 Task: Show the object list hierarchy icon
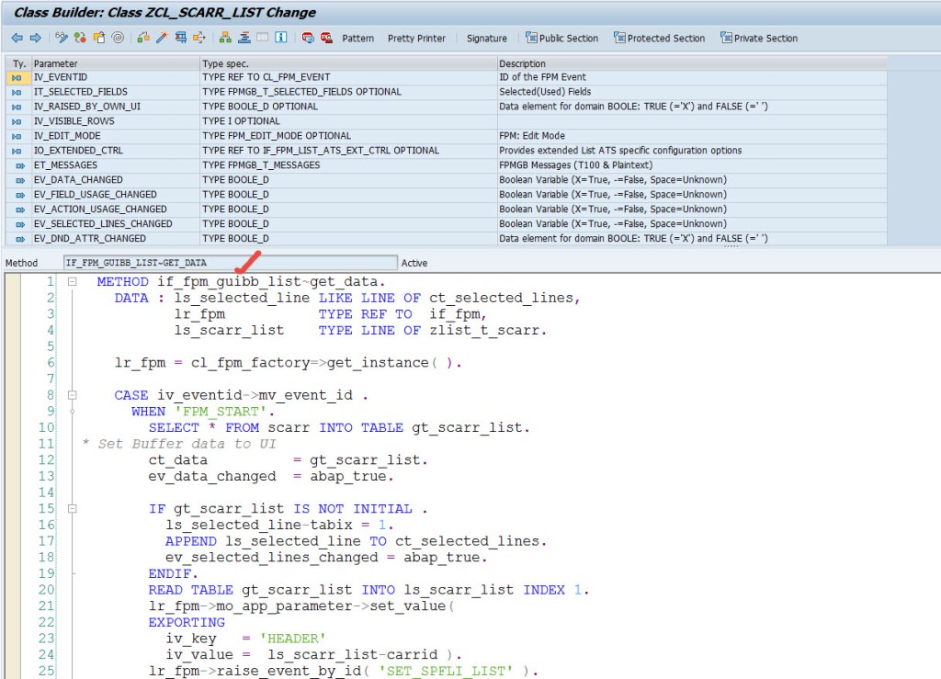pos(225,38)
